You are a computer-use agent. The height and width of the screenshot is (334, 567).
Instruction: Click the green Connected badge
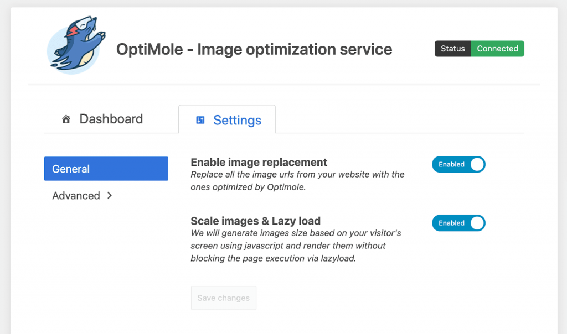[x=497, y=49]
